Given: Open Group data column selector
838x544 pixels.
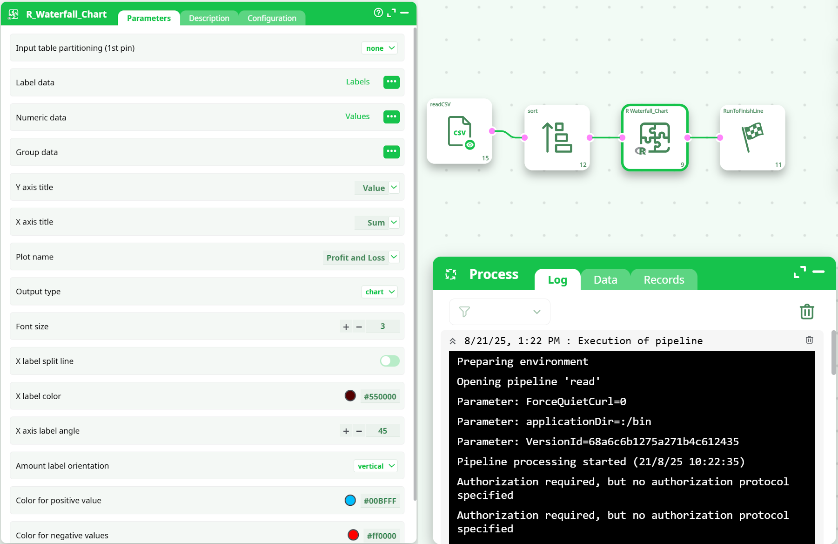Looking at the screenshot, I should (391, 152).
